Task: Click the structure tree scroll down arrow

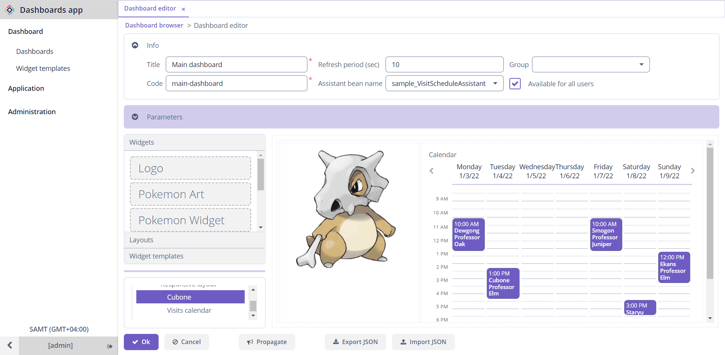Action: [x=253, y=316]
